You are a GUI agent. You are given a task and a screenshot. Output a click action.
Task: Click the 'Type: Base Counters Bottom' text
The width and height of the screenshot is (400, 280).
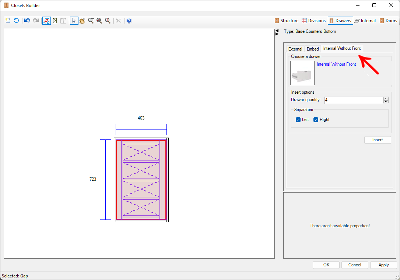pos(310,31)
